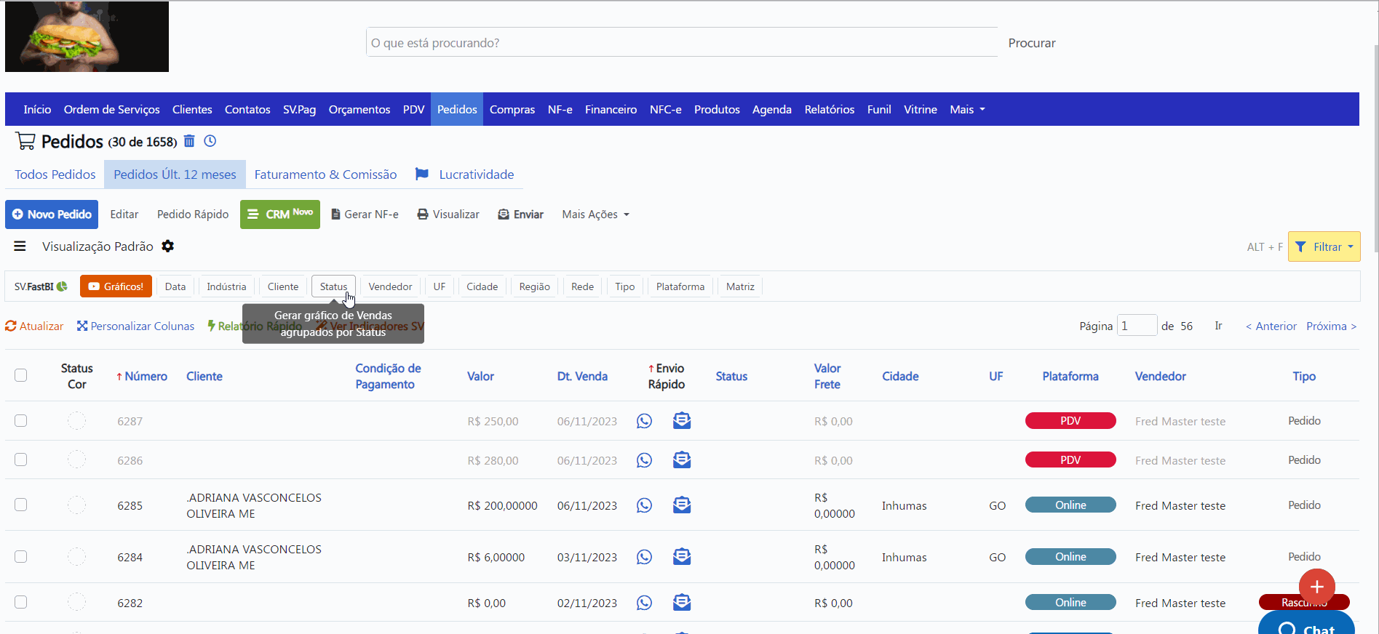Switch to Todos Pedidos tab
1379x634 pixels.
tap(55, 174)
